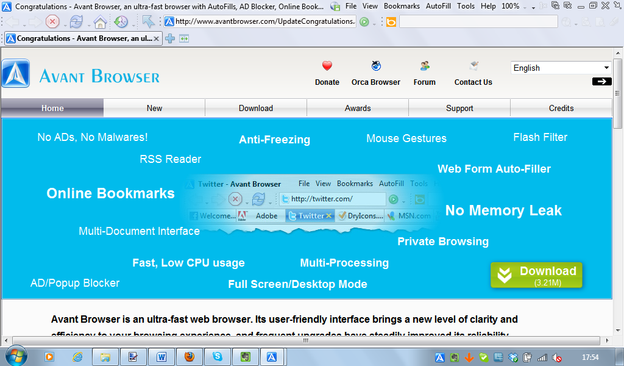Click the green Go arrow beside address bar
This screenshot has width=624, height=366.
pyautogui.click(x=364, y=21)
